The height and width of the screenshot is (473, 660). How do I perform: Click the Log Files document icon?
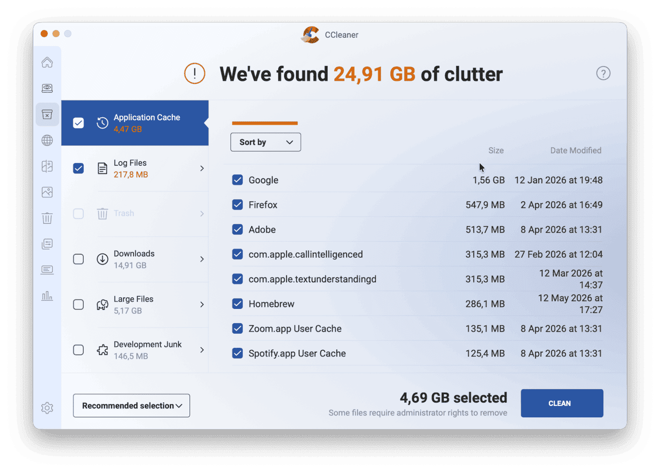(102, 169)
